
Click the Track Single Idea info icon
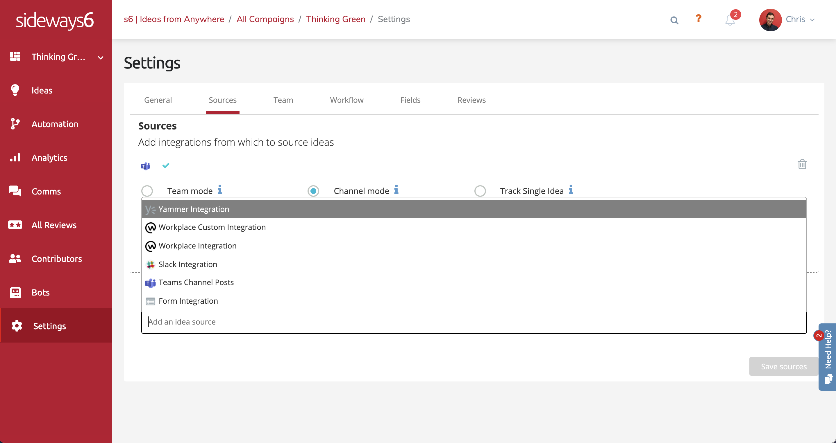pos(571,189)
